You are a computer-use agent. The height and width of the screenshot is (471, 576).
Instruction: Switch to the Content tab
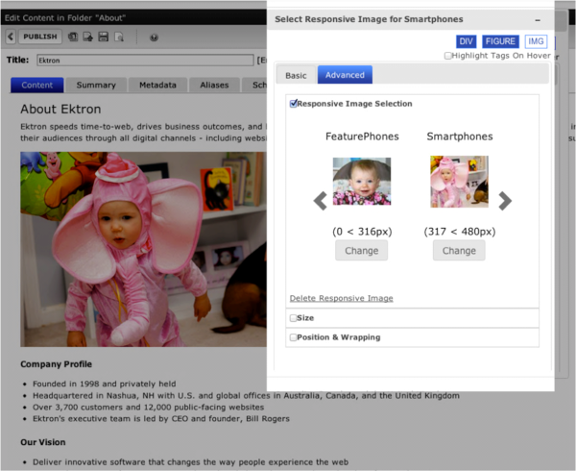pos(37,85)
